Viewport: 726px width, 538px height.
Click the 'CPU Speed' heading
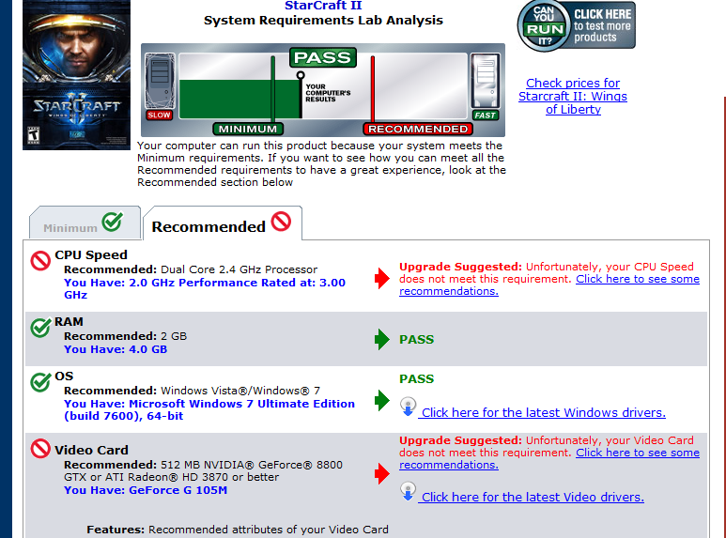click(x=91, y=254)
